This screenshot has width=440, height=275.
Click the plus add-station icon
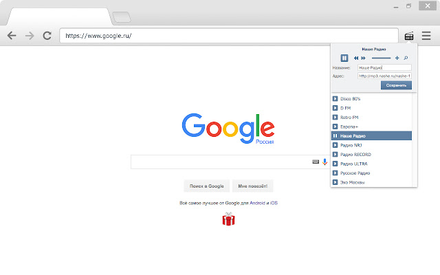tap(397, 58)
